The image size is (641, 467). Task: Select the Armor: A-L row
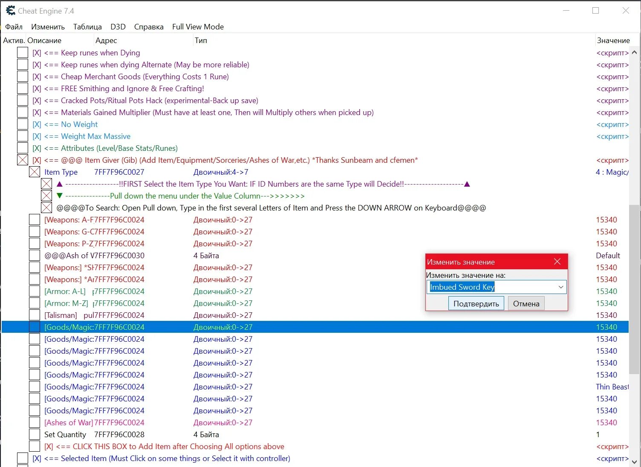[315, 291]
